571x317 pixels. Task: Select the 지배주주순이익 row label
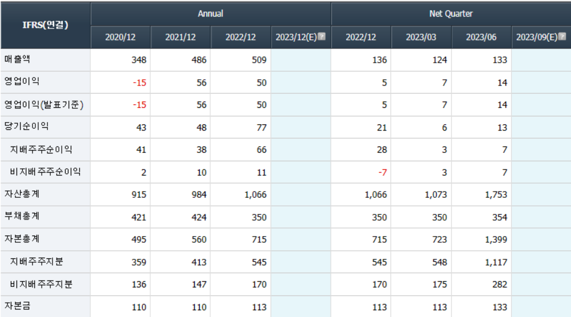[41, 149]
